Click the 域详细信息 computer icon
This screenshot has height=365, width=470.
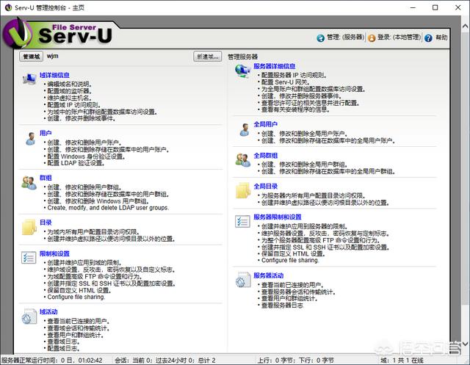(29, 79)
